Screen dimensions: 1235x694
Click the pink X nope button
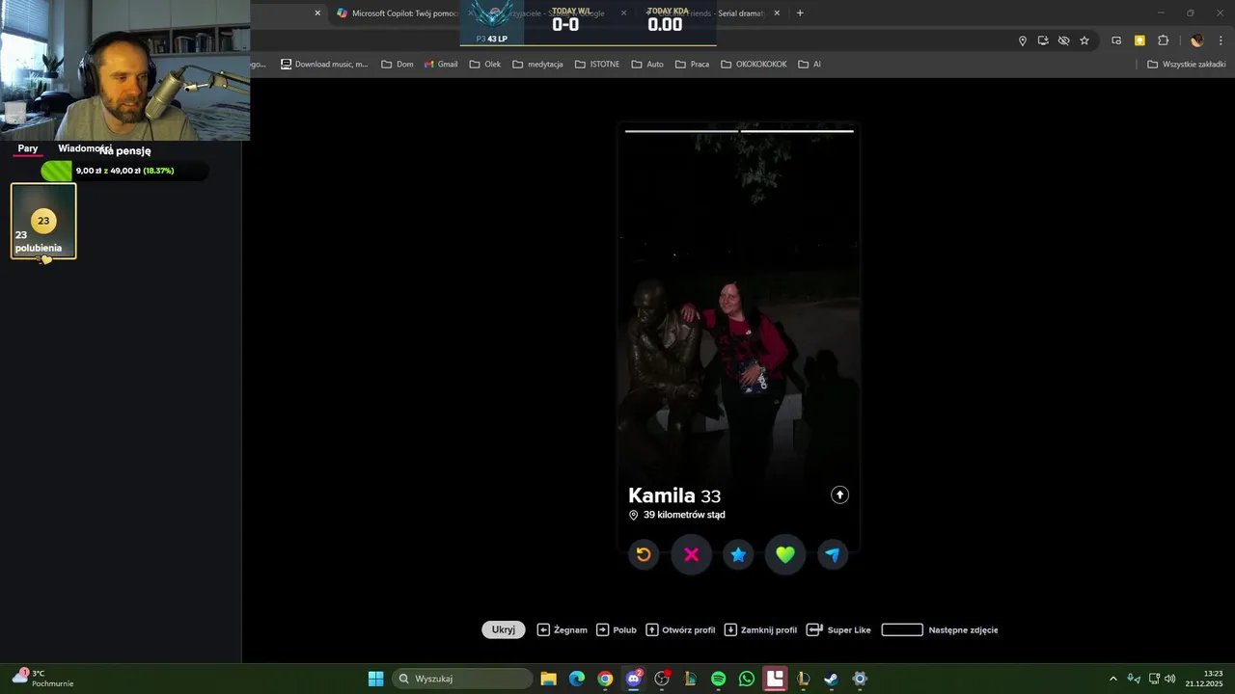(691, 554)
